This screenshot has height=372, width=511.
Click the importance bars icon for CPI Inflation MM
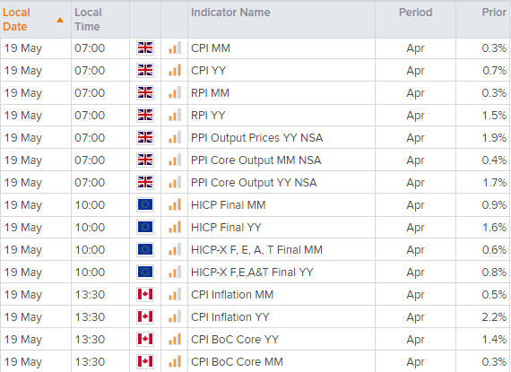pyautogui.click(x=175, y=295)
